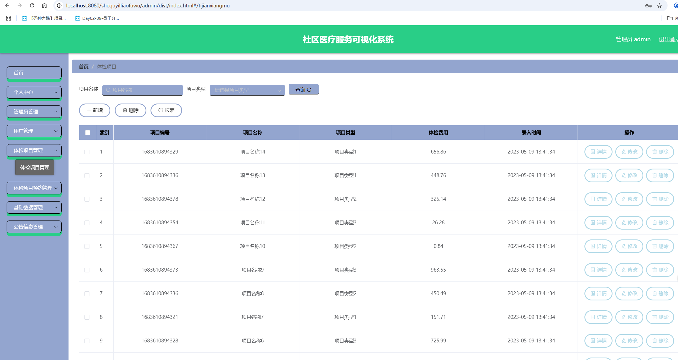The image size is (678, 360).
Task: Open the Day02-09 bookmark
Action: (x=97, y=18)
